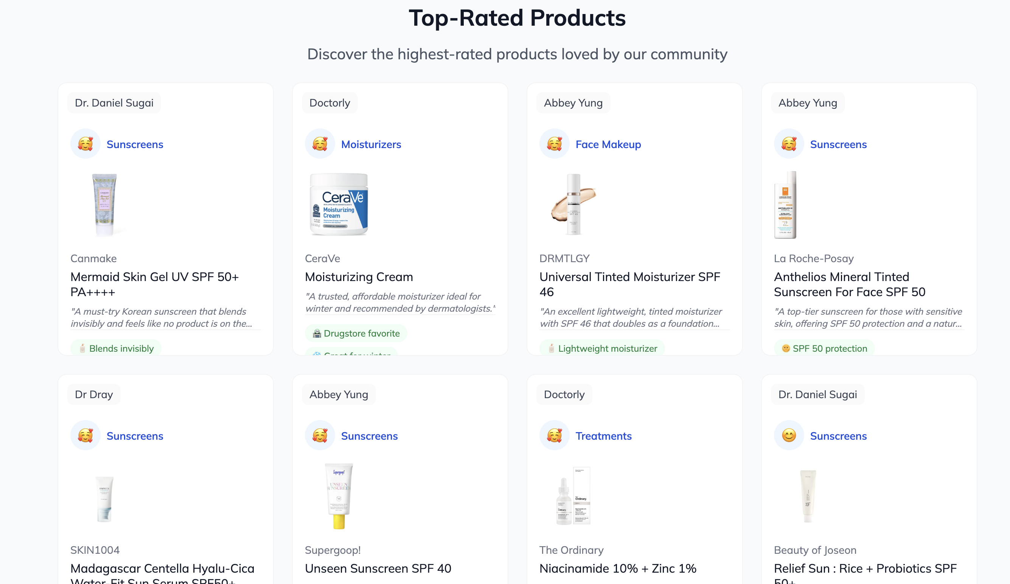Click the heart-eyes emoji on the CeraVe card
This screenshot has width=1010, height=584.
pyautogui.click(x=320, y=144)
